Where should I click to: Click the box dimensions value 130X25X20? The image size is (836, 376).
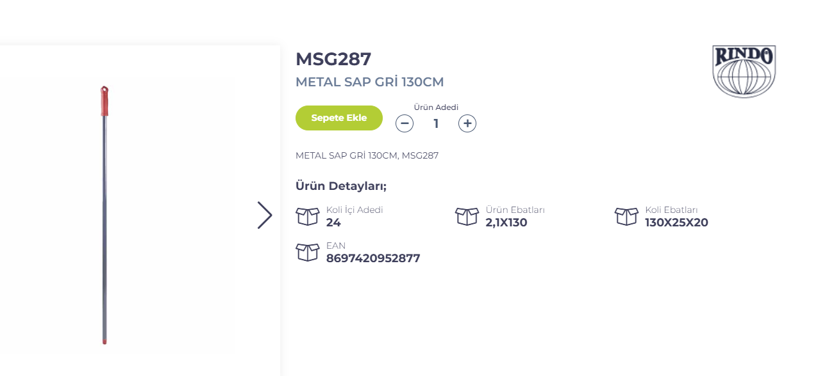pos(676,223)
